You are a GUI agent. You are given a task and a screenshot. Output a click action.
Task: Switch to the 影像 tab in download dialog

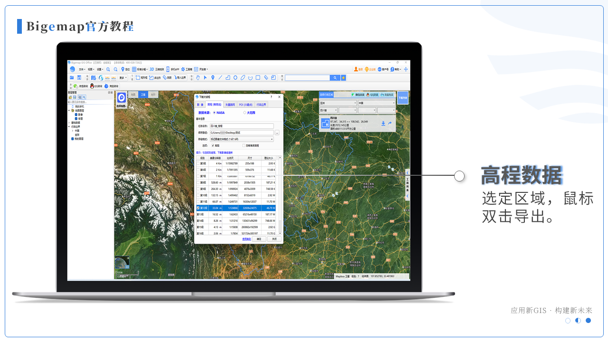coord(200,104)
